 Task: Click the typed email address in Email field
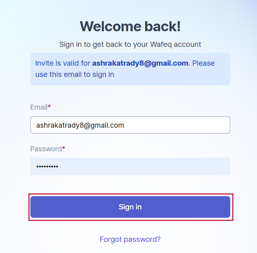tap(80, 125)
